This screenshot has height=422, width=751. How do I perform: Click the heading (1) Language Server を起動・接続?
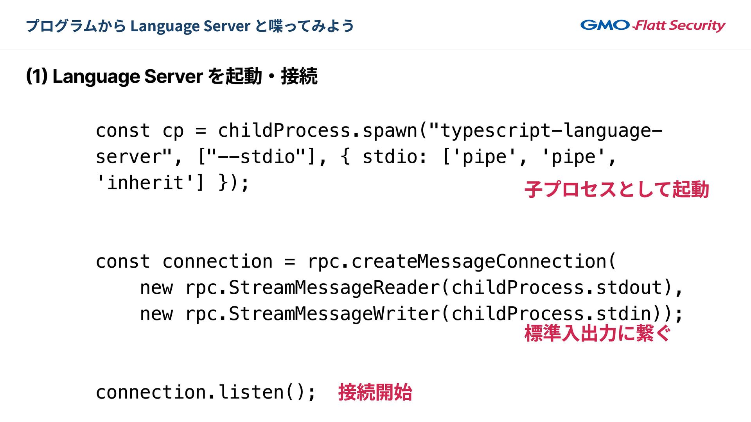[x=171, y=76]
